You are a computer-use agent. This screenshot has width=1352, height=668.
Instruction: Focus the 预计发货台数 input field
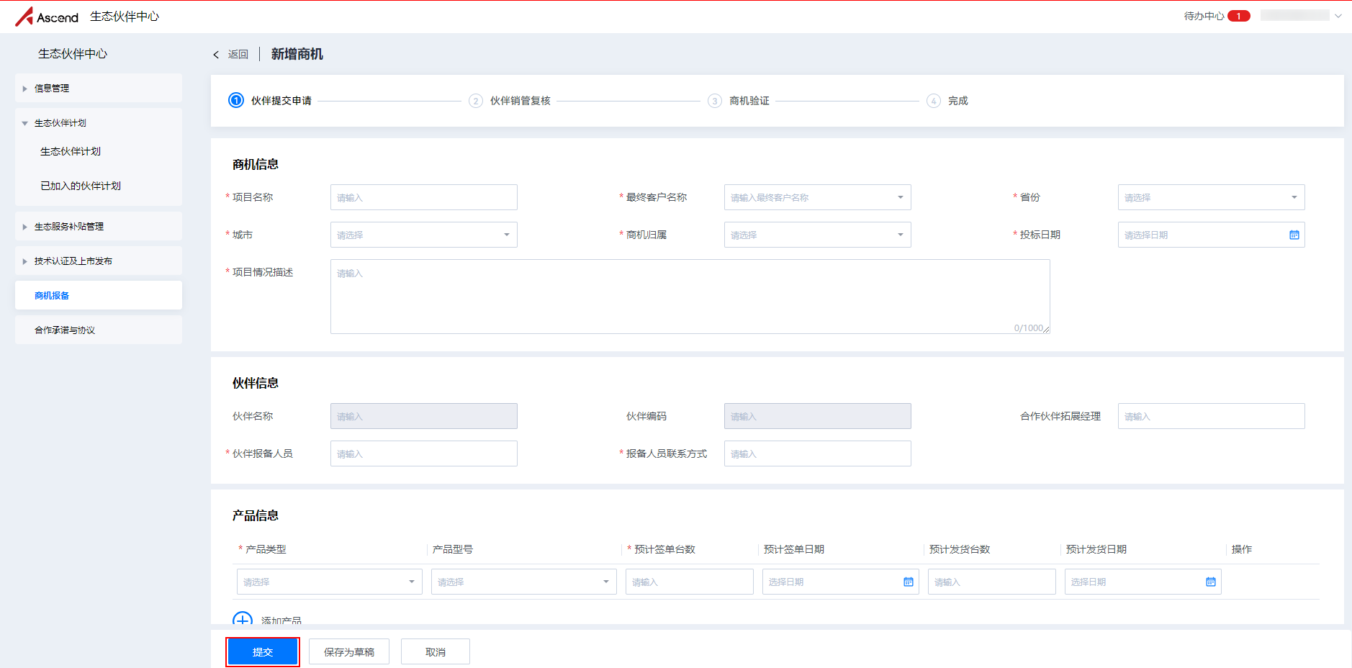tap(991, 582)
